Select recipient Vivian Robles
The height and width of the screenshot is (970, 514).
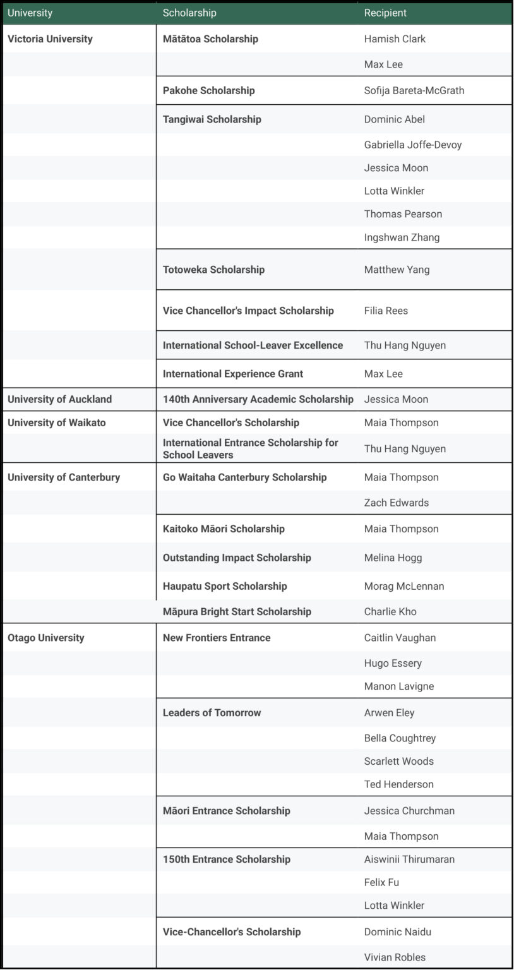coord(395,957)
